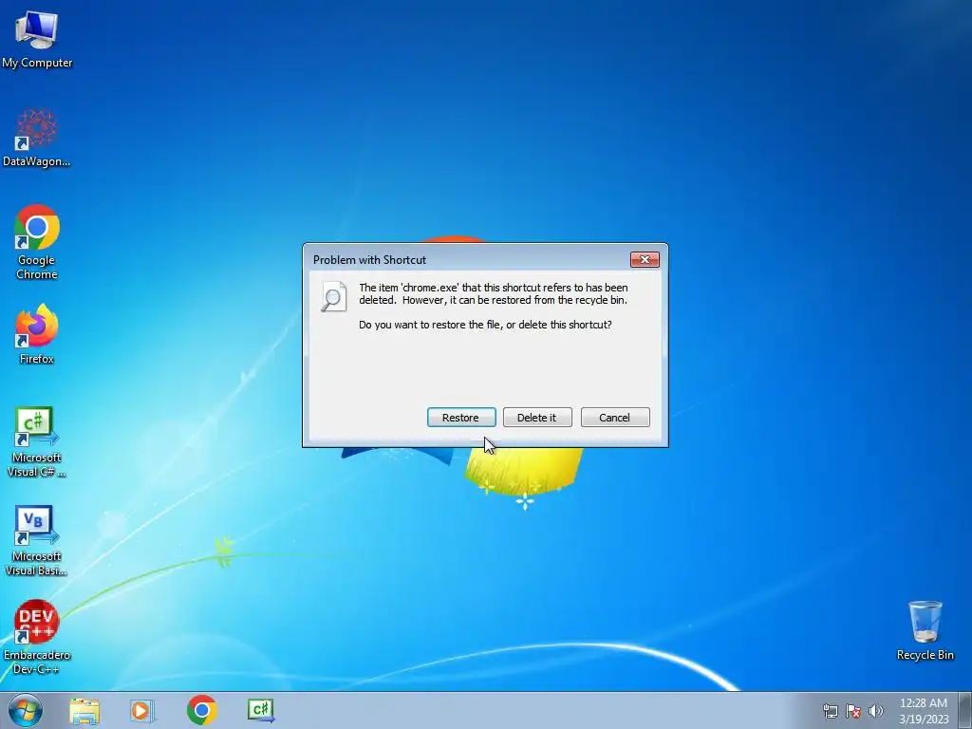972x729 pixels.
Task: Open the network status tray icon
Action: point(830,711)
